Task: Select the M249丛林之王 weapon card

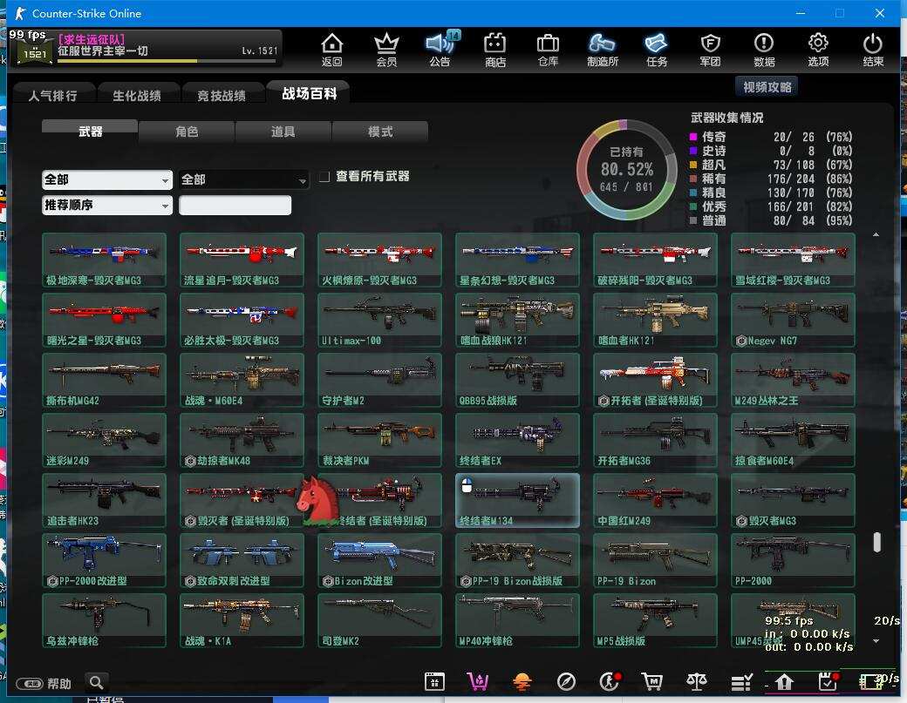Action: (793, 380)
